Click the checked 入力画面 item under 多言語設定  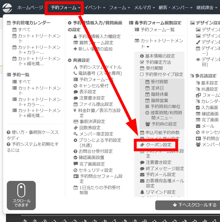(x=207, y=108)
